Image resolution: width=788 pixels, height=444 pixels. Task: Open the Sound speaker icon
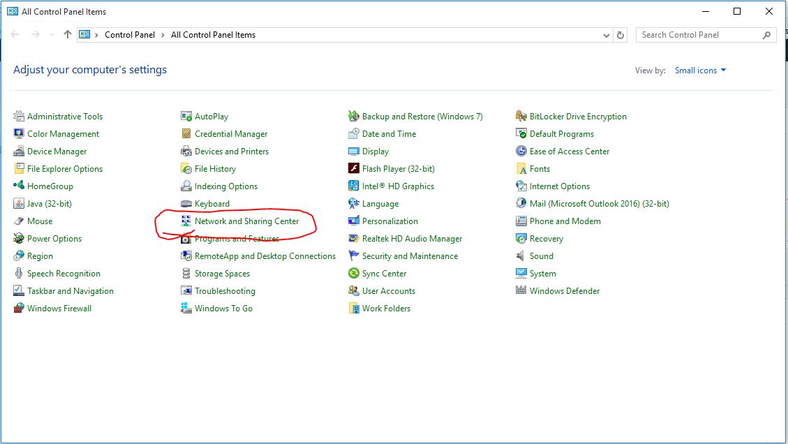point(521,256)
